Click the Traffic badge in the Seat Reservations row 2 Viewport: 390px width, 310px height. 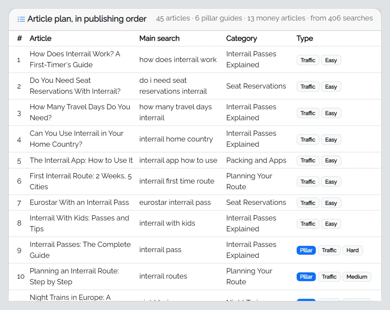tap(308, 87)
